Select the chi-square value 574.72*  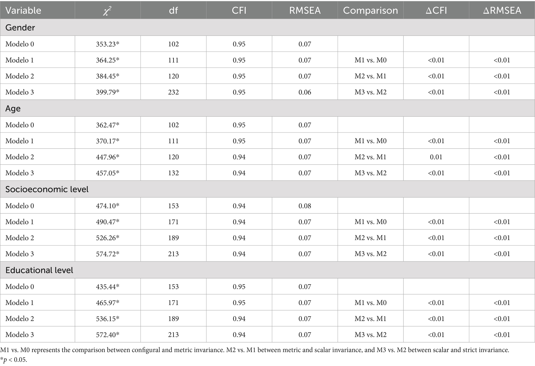(x=107, y=254)
